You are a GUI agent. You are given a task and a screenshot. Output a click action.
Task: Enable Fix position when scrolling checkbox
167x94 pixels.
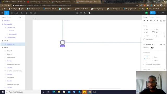(x=144, y=64)
